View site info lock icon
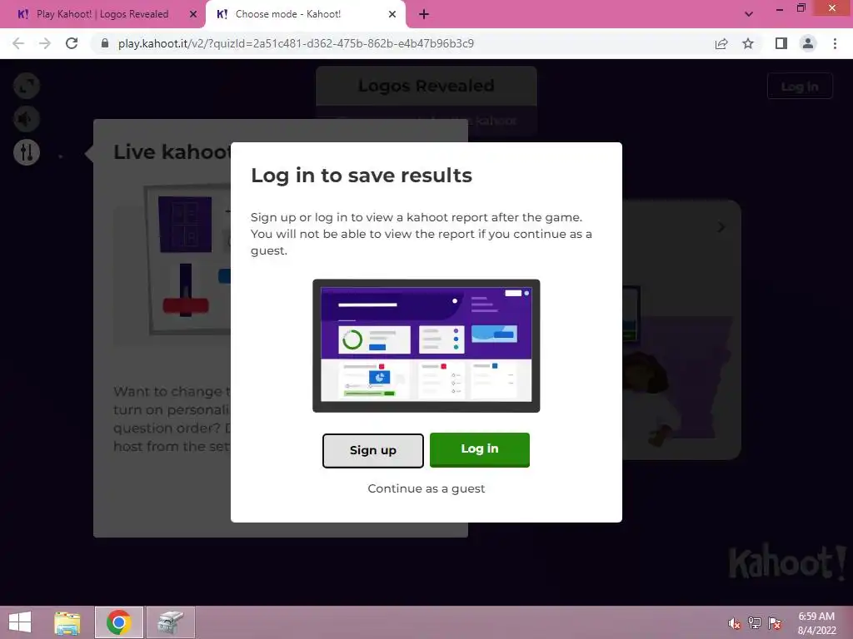The width and height of the screenshot is (853, 639). point(105,43)
